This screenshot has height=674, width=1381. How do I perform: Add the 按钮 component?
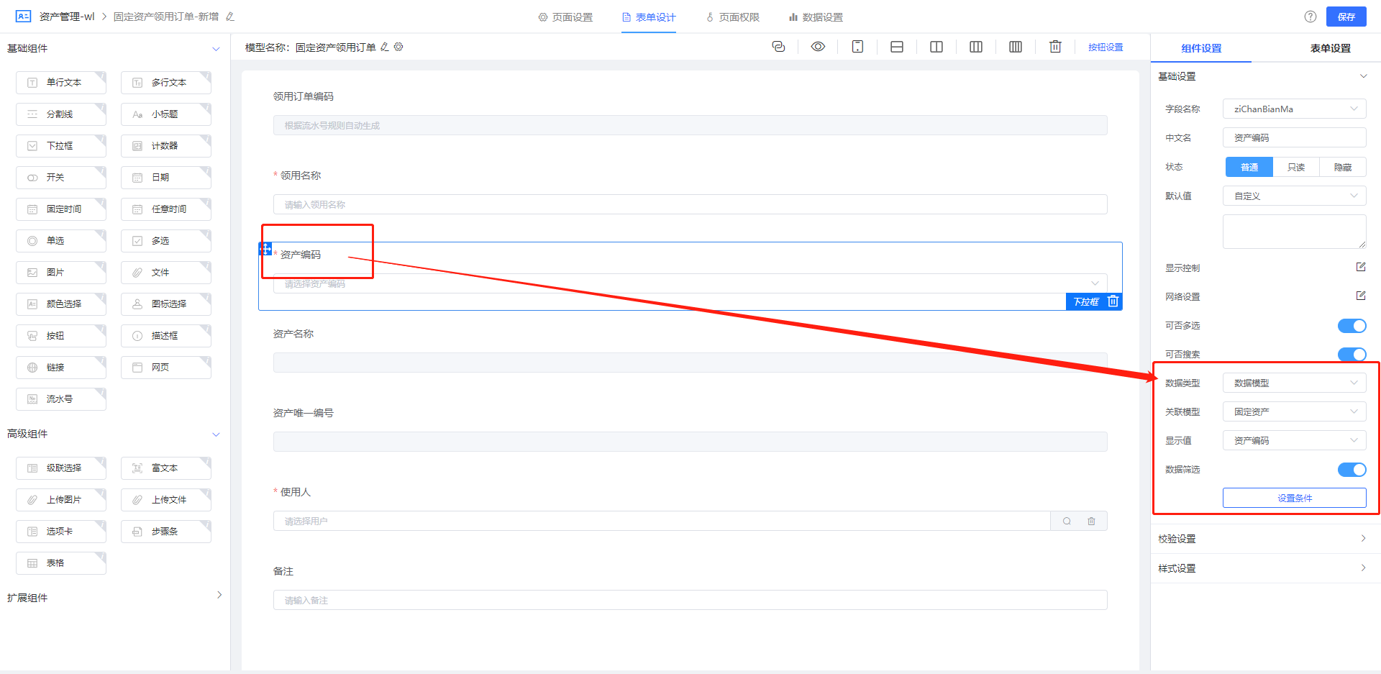61,336
